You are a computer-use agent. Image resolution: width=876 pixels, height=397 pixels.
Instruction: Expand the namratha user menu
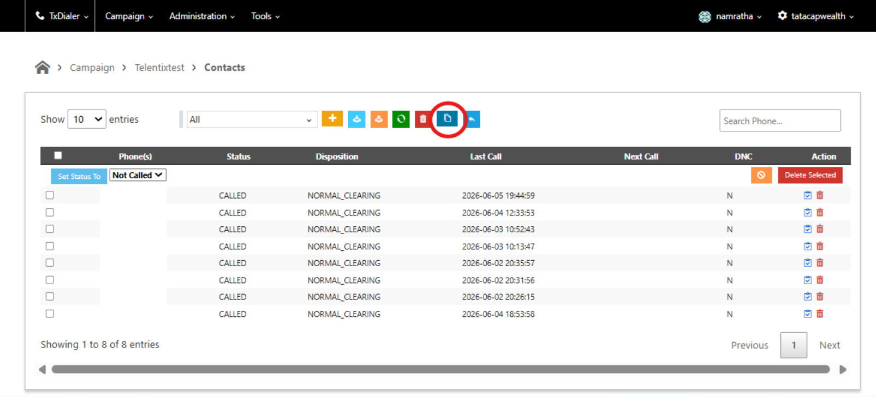(x=730, y=16)
